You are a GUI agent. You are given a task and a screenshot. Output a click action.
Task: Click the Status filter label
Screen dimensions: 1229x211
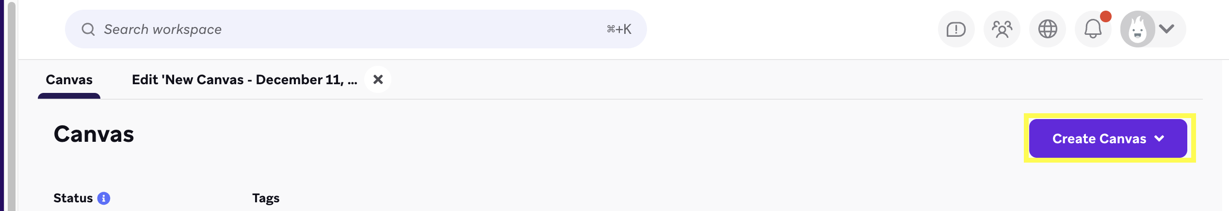coord(73,198)
